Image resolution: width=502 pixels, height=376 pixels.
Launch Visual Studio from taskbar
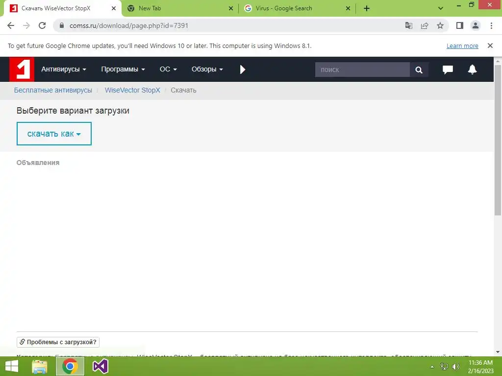(100, 366)
